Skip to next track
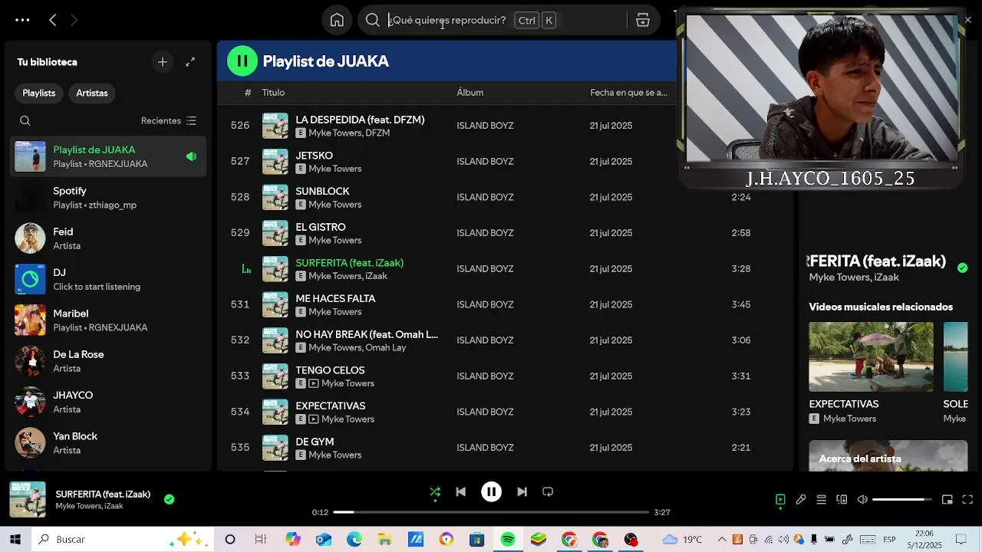 point(522,492)
